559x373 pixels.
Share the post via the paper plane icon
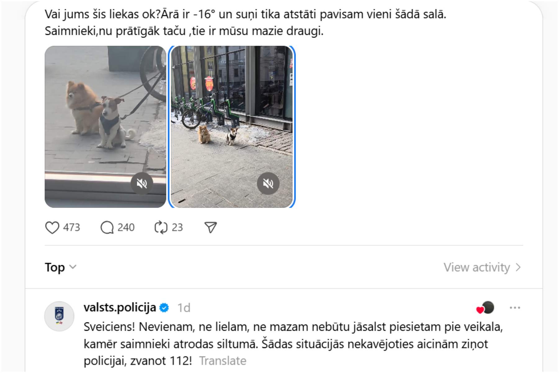tap(211, 228)
